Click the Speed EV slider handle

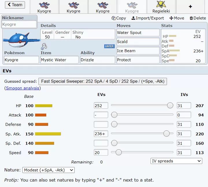click(x=119, y=152)
